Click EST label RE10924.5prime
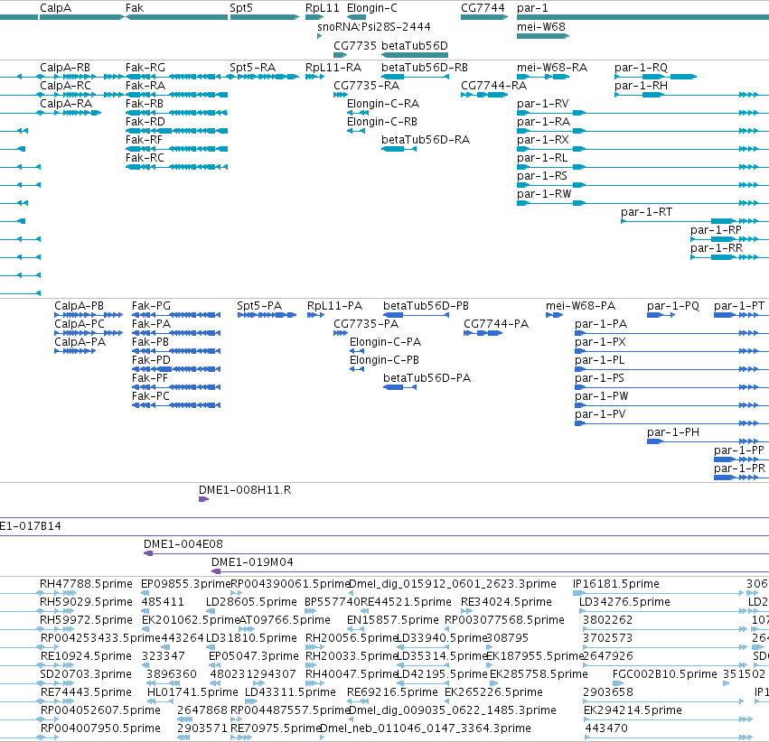 click(x=86, y=656)
